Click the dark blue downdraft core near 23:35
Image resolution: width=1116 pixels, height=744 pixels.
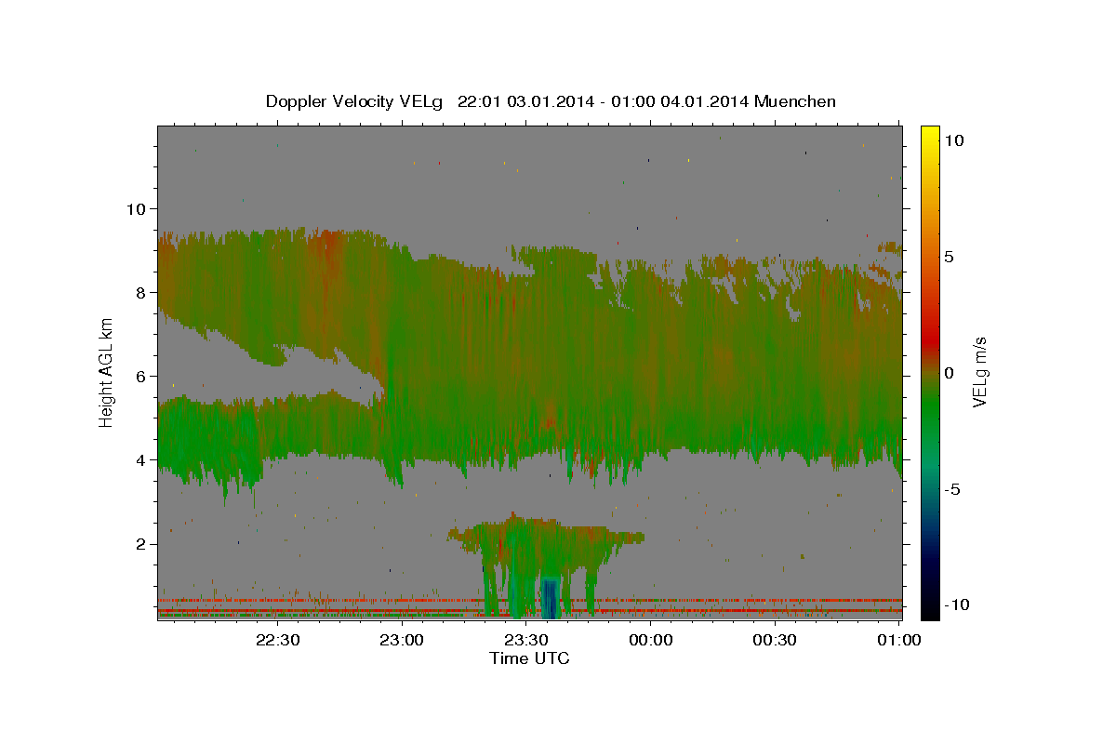549,600
